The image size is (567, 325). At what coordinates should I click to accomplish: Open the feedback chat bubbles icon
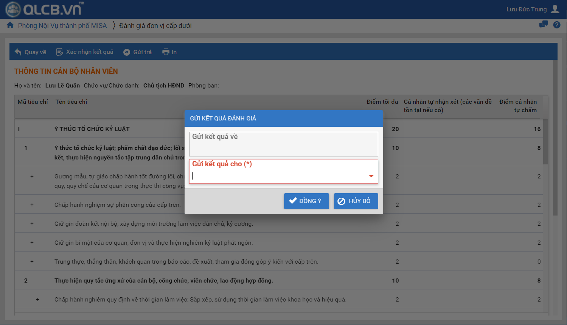[x=543, y=25]
